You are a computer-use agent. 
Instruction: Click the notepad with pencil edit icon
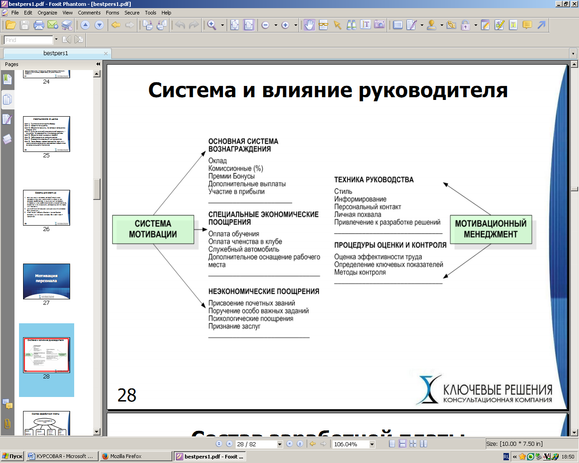click(x=485, y=25)
